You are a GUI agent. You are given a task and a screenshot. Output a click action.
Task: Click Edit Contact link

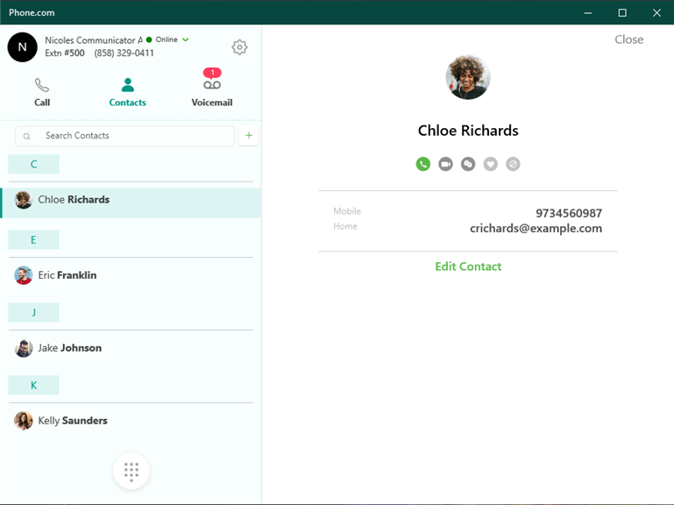coord(468,267)
